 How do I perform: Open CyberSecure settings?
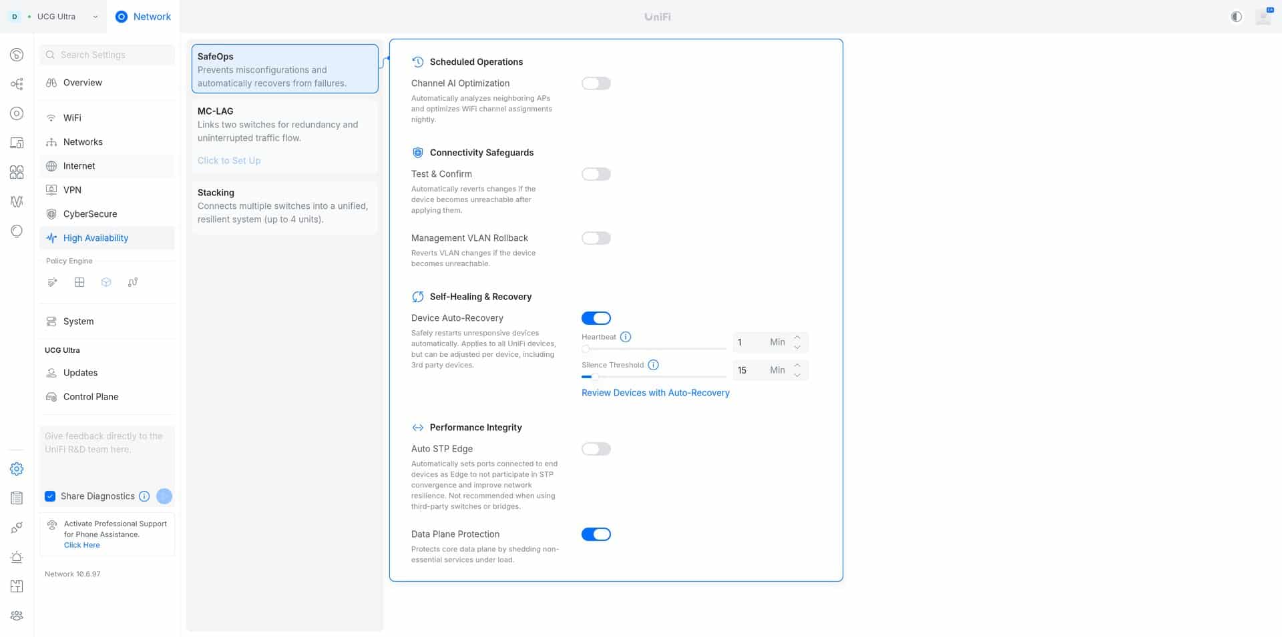pyautogui.click(x=107, y=214)
